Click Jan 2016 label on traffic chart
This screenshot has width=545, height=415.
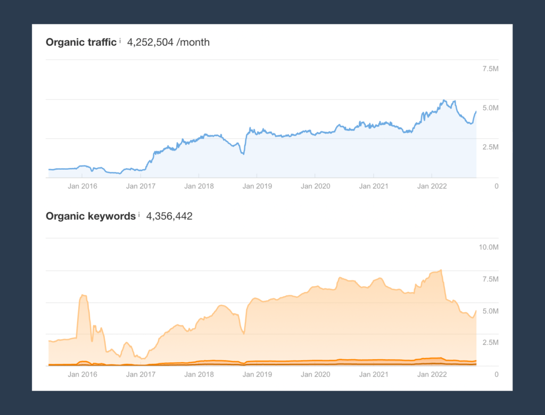[x=82, y=186]
